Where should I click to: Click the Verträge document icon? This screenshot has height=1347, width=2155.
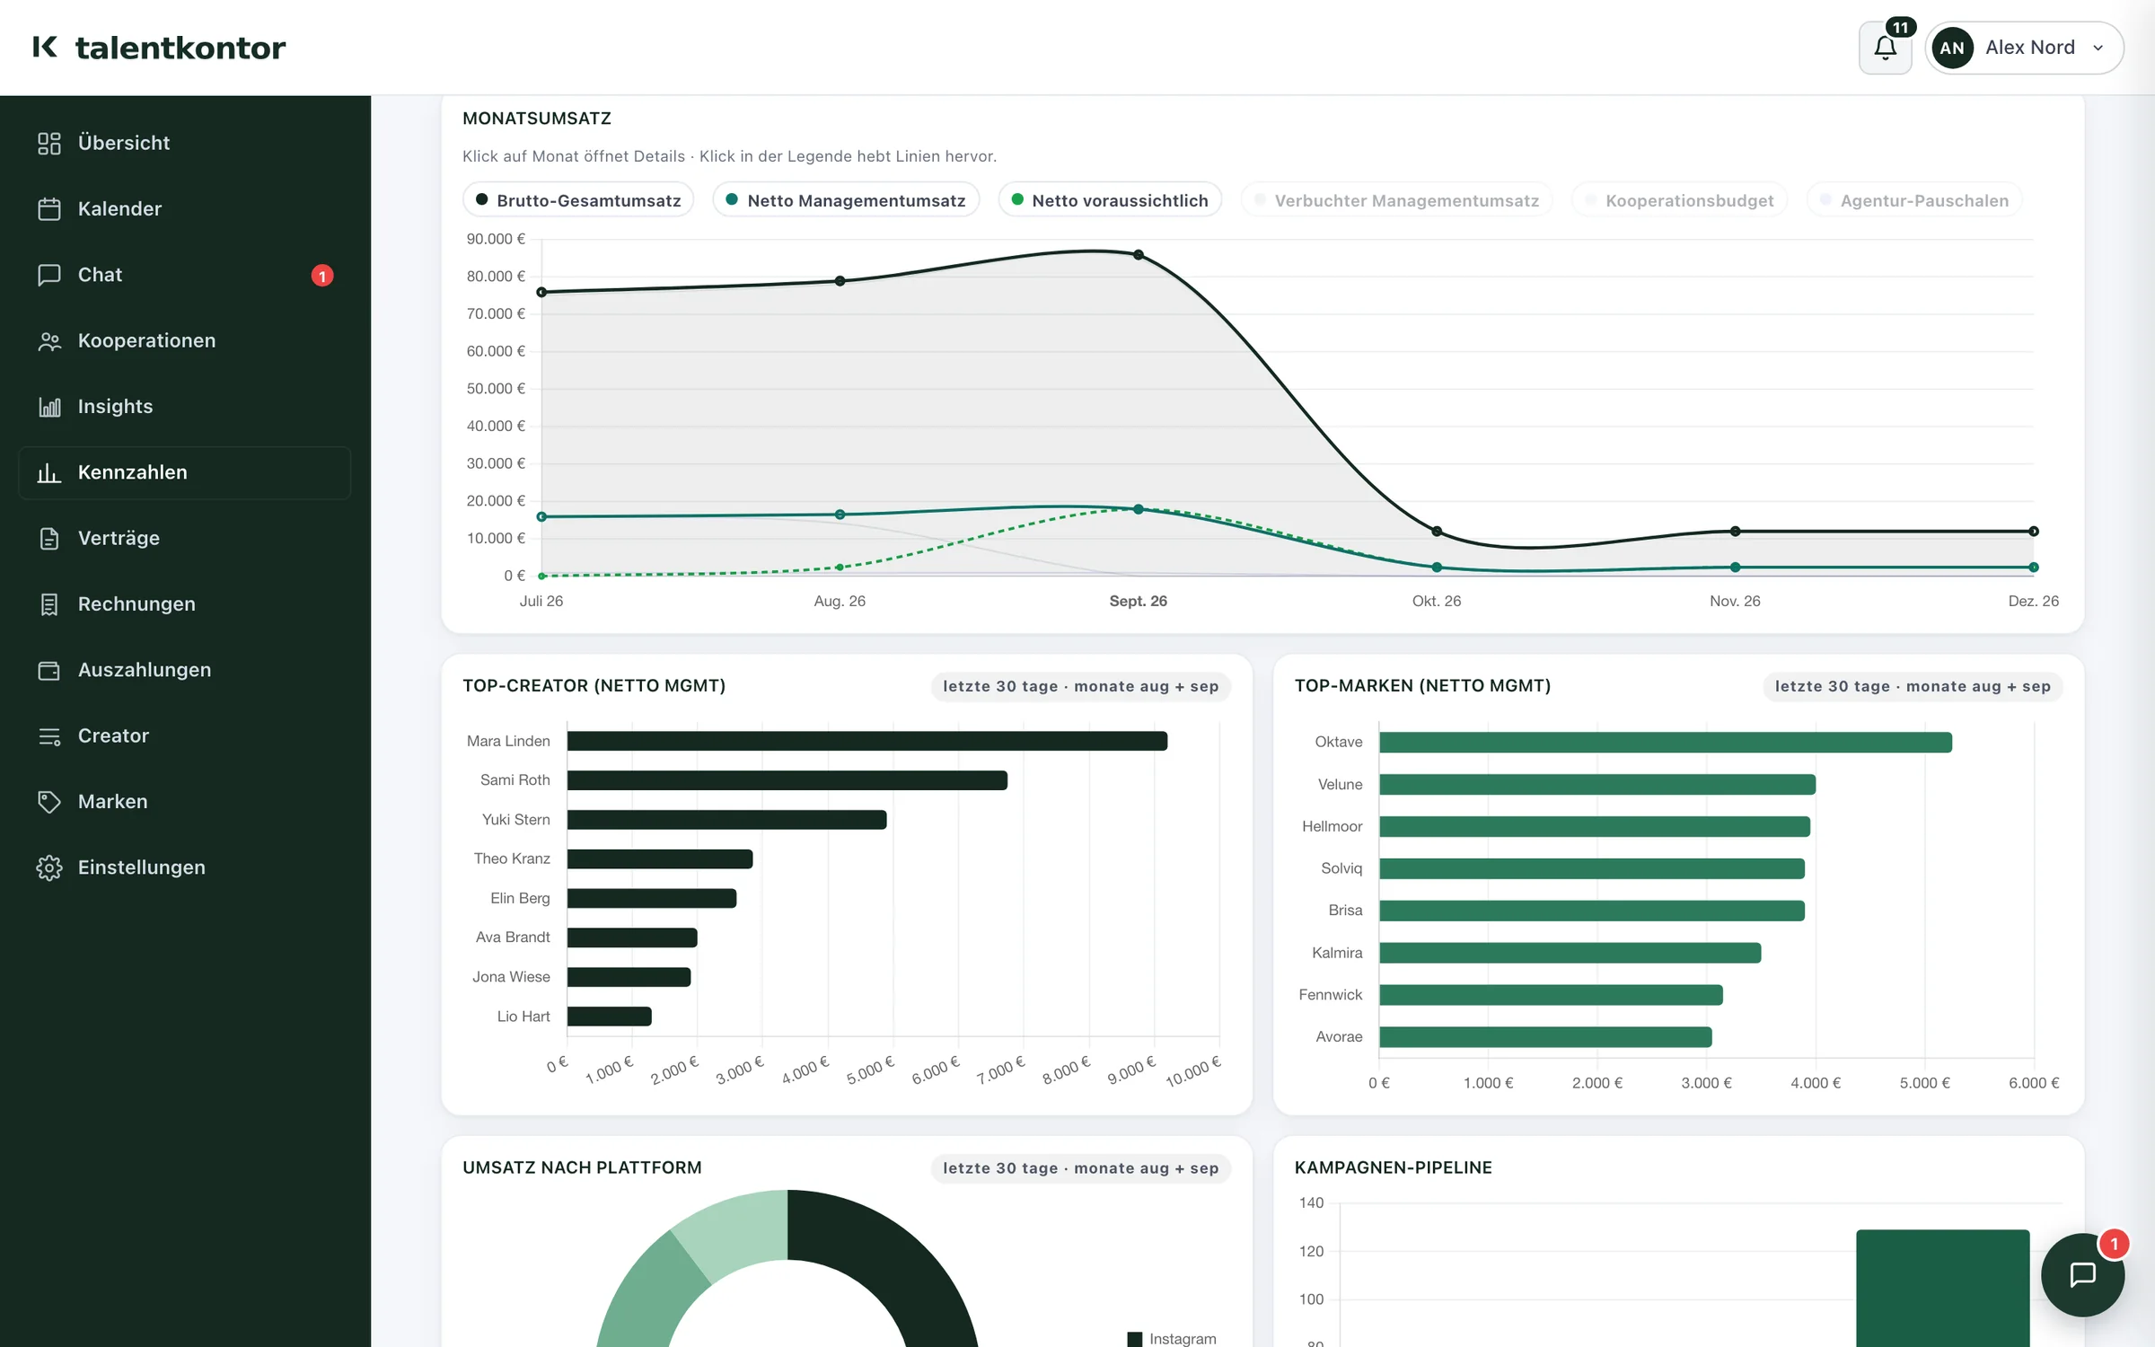point(49,538)
